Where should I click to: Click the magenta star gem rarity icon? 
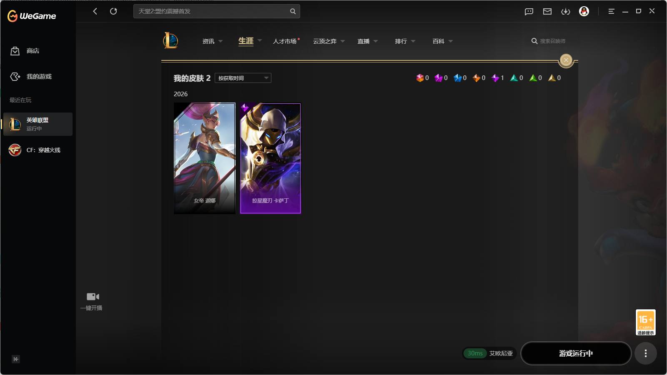click(439, 78)
